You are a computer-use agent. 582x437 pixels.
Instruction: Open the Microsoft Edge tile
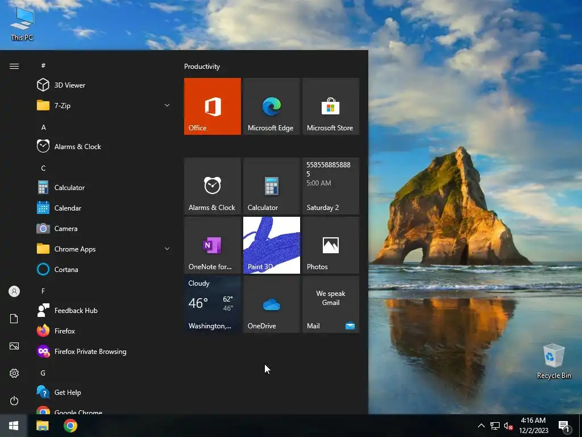click(271, 106)
